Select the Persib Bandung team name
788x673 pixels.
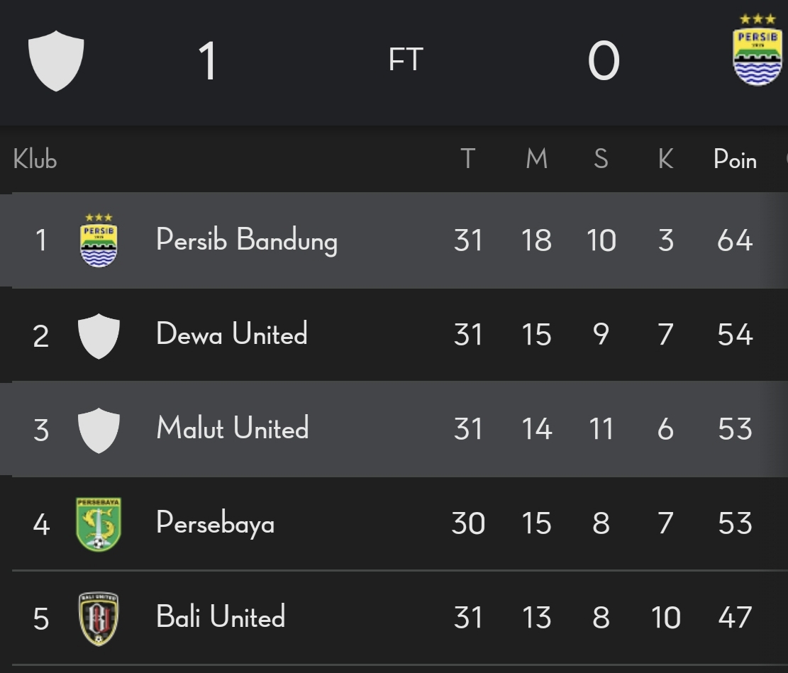pyautogui.click(x=247, y=240)
